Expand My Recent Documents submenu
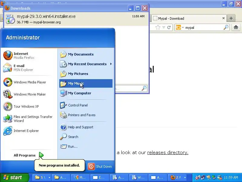 (86, 64)
